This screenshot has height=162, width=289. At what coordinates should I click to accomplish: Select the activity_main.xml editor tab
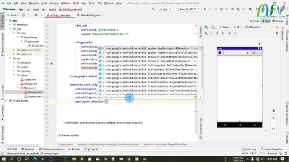pos(60,15)
